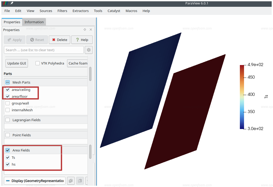Collapse the Display section minus icon

pyautogui.click(x=8, y=181)
